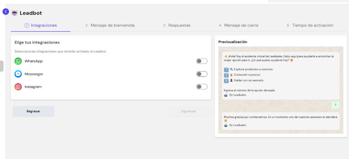Click the magnifier emoji beside Explorar productos
This screenshot has width=349, height=159.
coord(231,69)
